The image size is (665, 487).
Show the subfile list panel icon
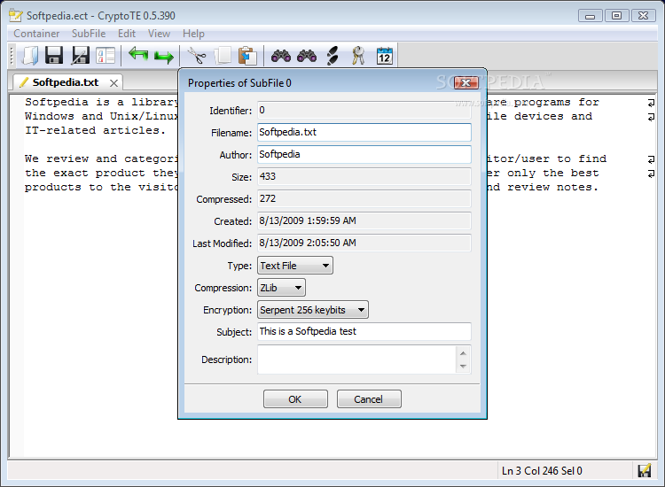tap(106, 56)
